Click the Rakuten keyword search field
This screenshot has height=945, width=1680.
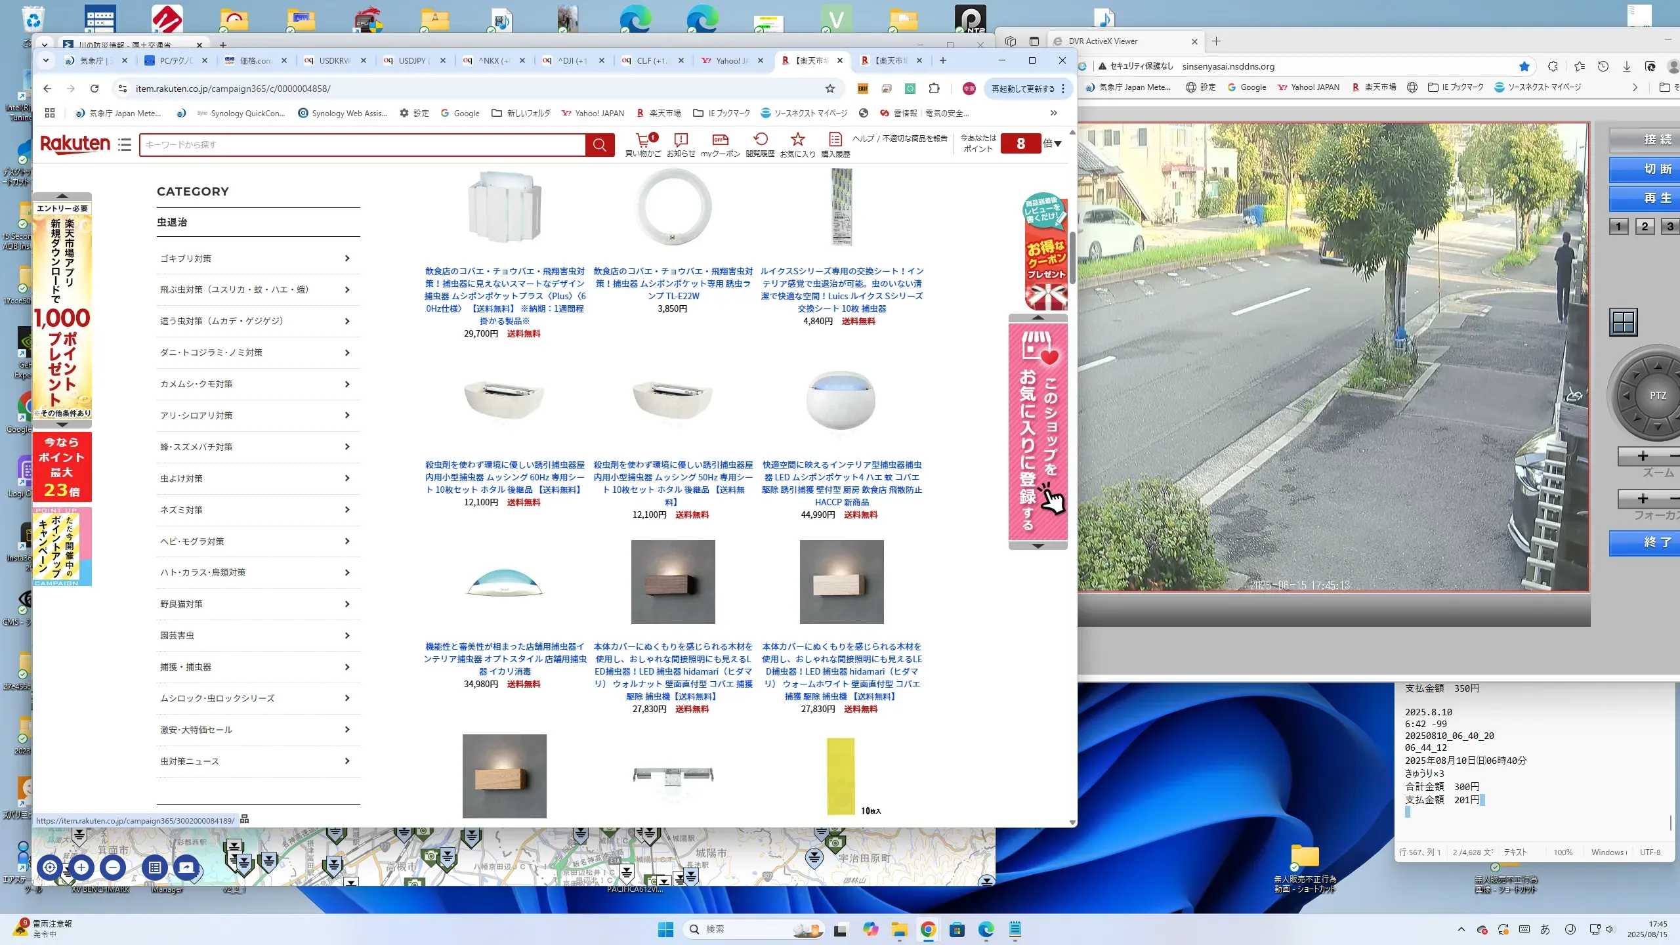(362, 144)
